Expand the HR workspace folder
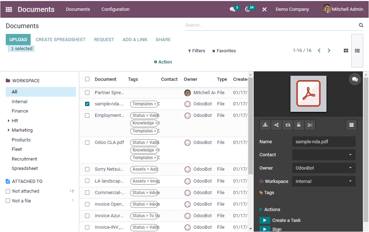The height and width of the screenshot is (232, 369). coord(9,121)
